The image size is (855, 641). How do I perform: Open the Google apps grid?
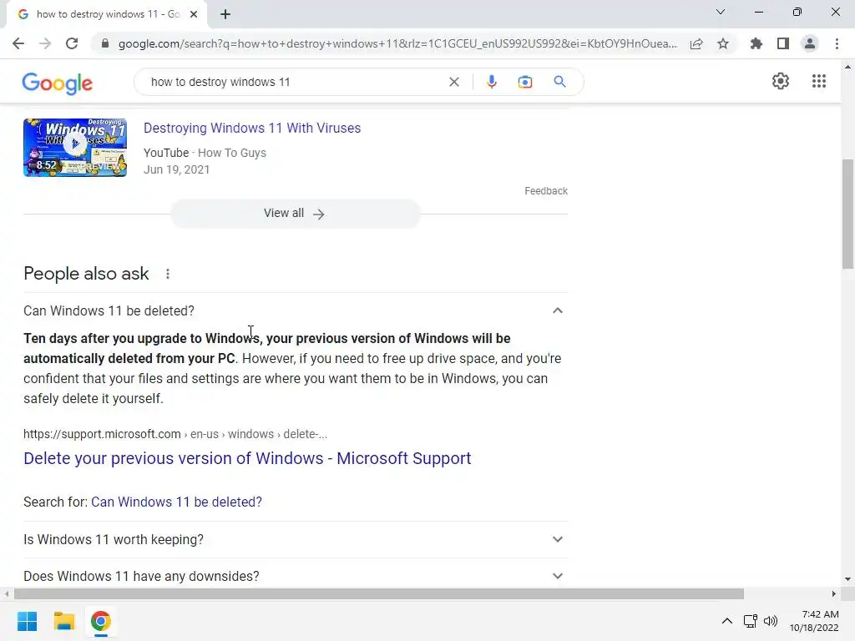pyautogui.click(x=819, y=81)
